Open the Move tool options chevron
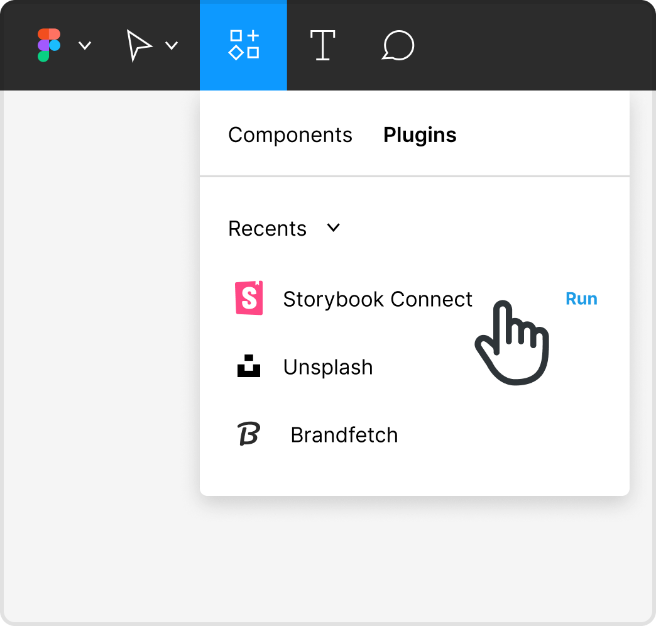 coord(172,47)
